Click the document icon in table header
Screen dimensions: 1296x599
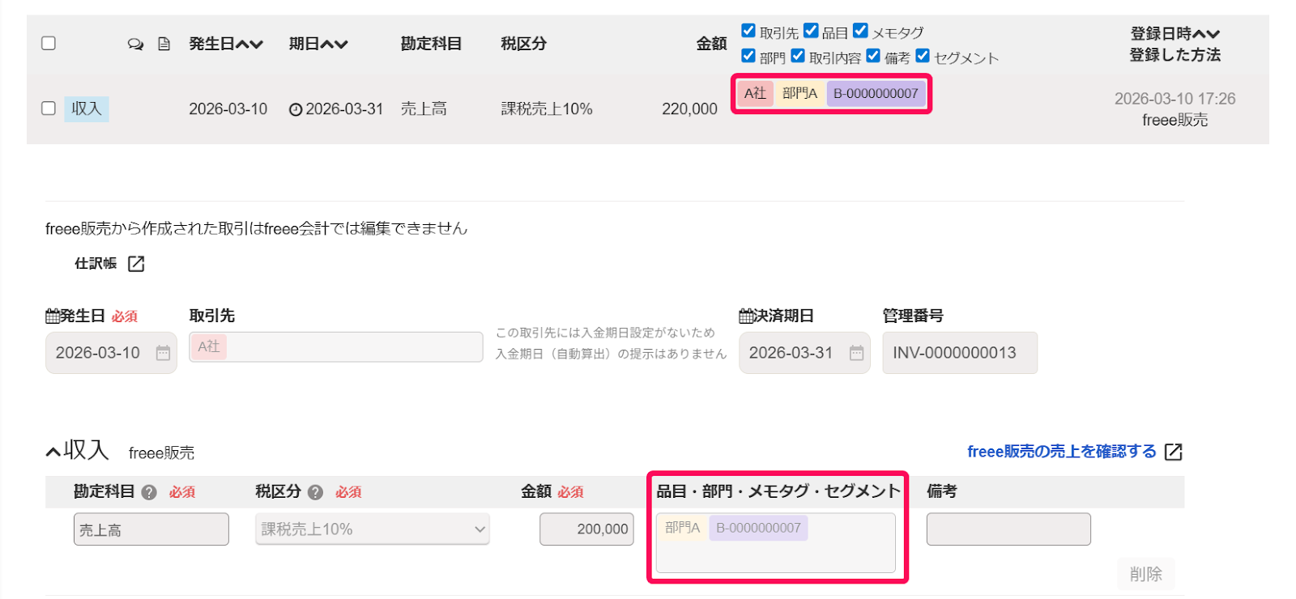164,44
